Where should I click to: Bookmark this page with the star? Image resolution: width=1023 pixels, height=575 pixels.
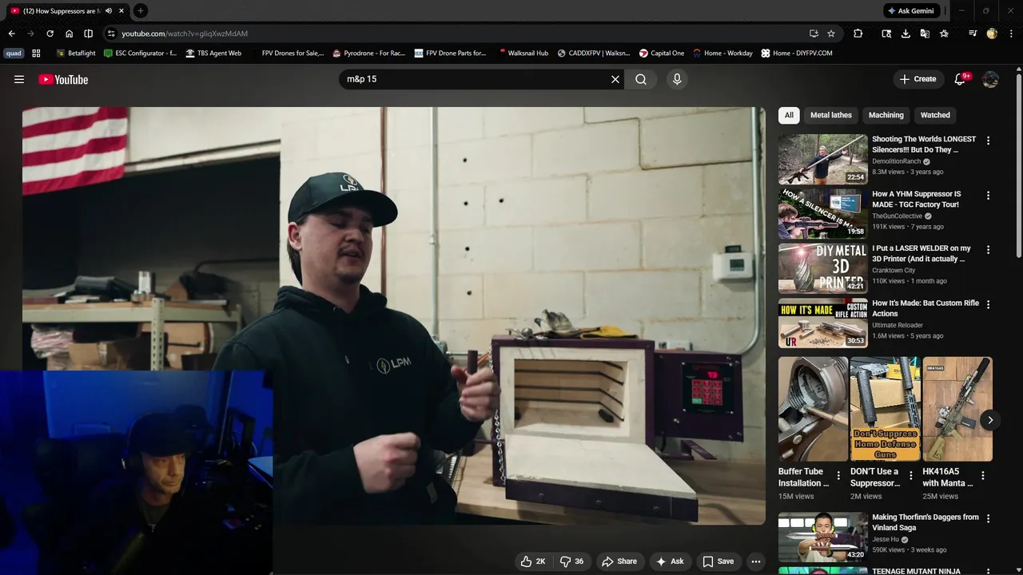[831, 34]
